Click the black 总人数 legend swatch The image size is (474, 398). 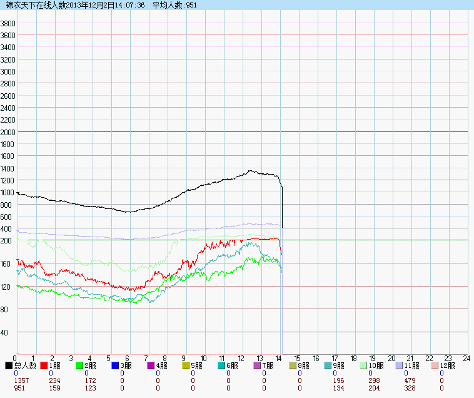[9, 365]
